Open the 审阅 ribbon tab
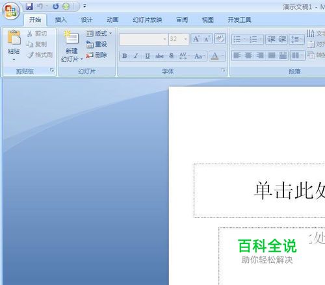The image size is (325, 285). 182,20
